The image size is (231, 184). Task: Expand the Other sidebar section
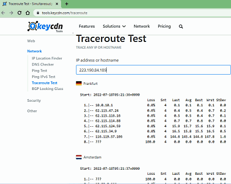coord(32,111)
